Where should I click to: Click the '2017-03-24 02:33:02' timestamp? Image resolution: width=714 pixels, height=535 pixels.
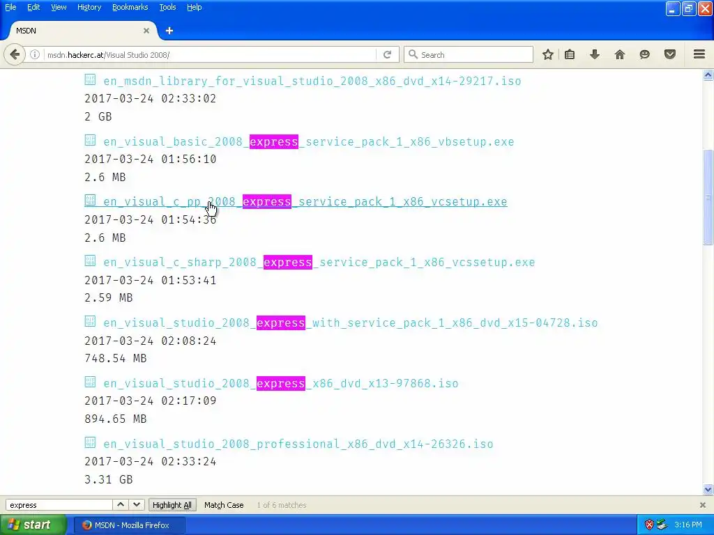click(151, 99)
